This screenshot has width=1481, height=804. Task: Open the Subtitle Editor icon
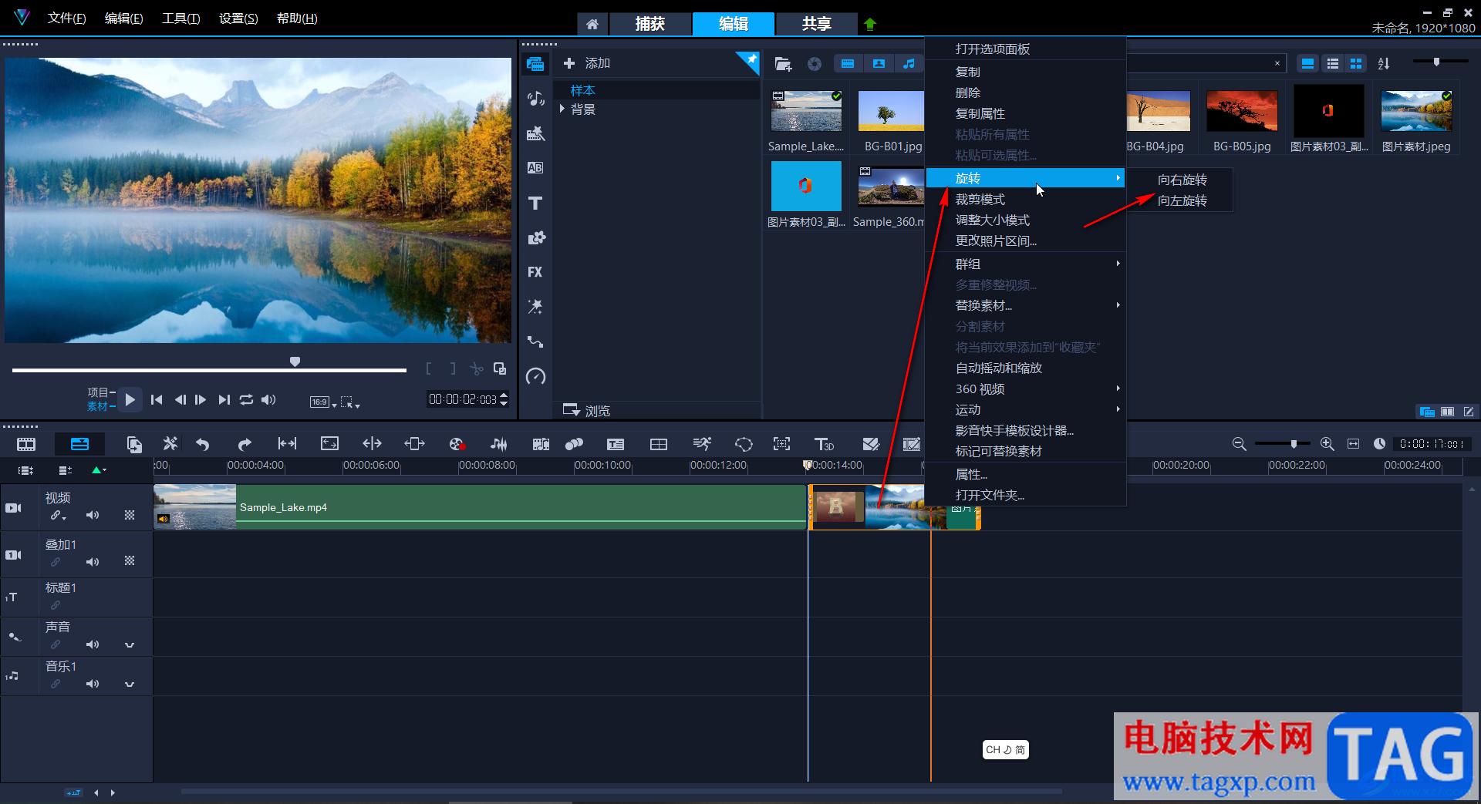(x=616, y=444)
